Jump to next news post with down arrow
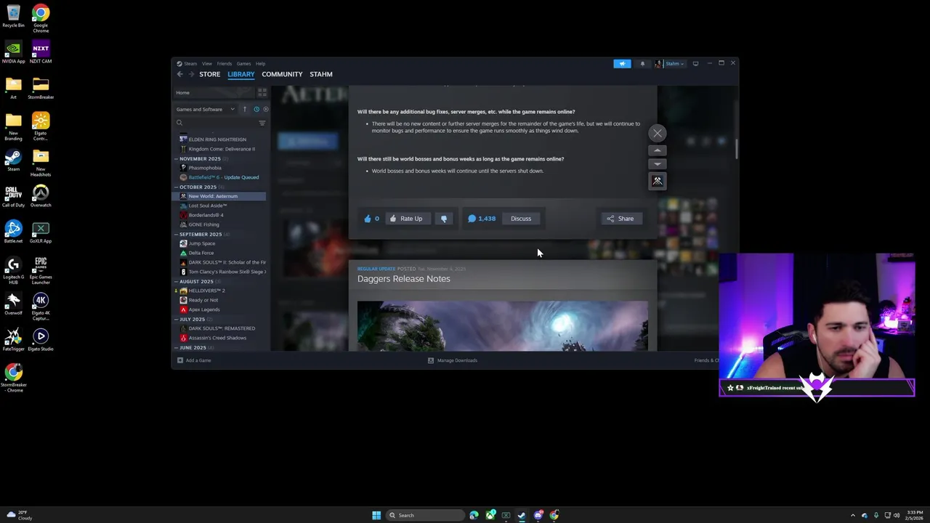 click(658, 164)
